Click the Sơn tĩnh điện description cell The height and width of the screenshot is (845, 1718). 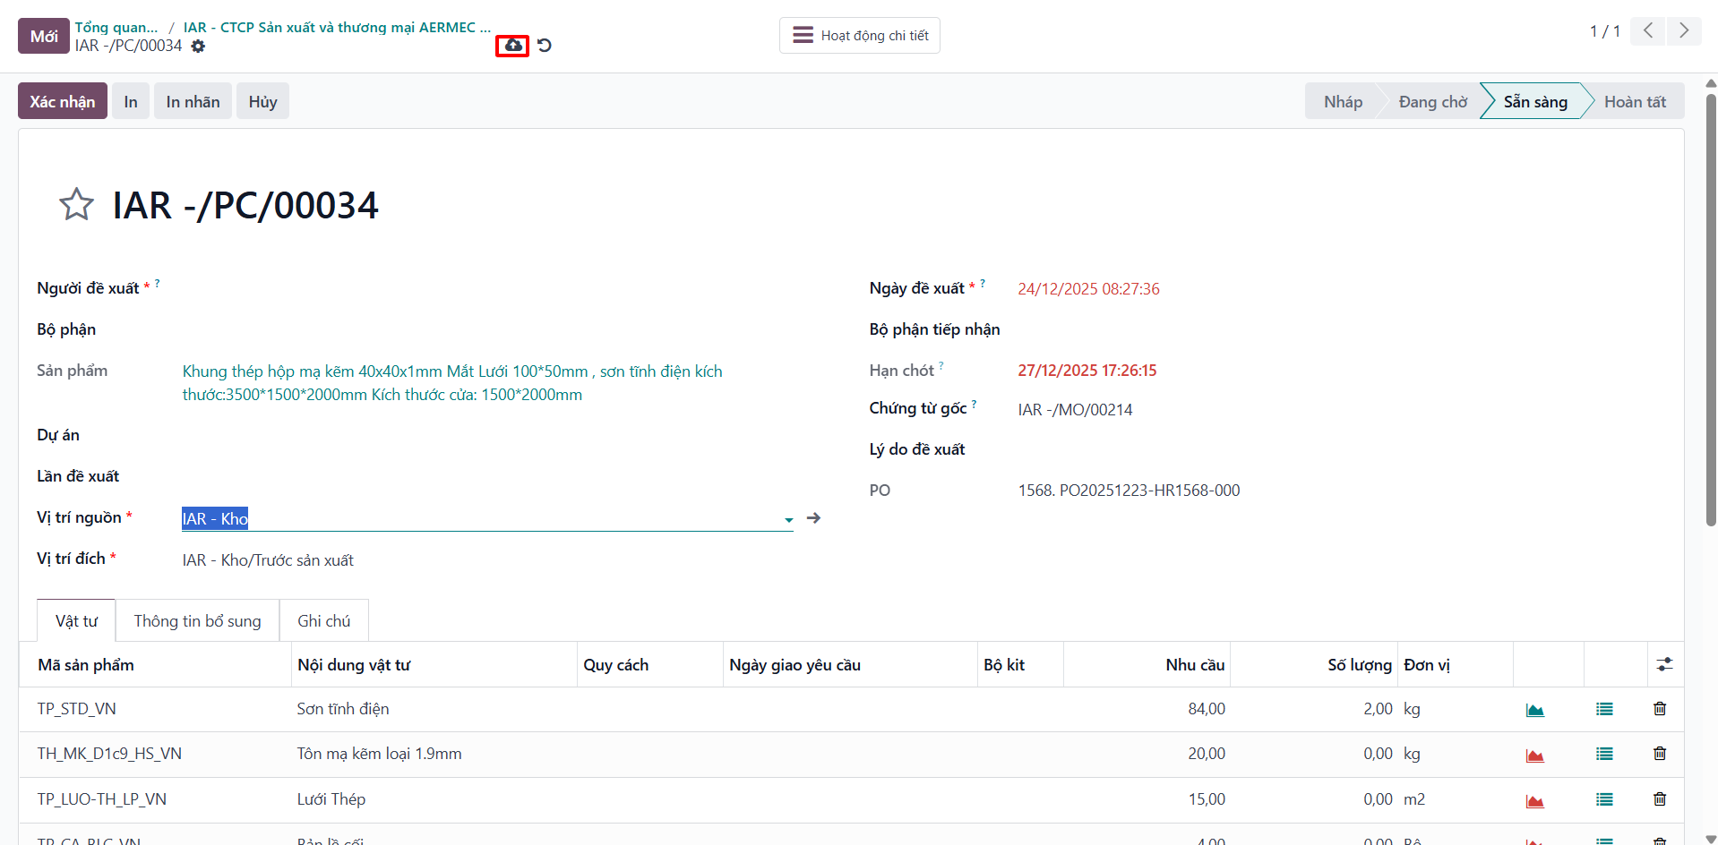[x=434, y=709]
